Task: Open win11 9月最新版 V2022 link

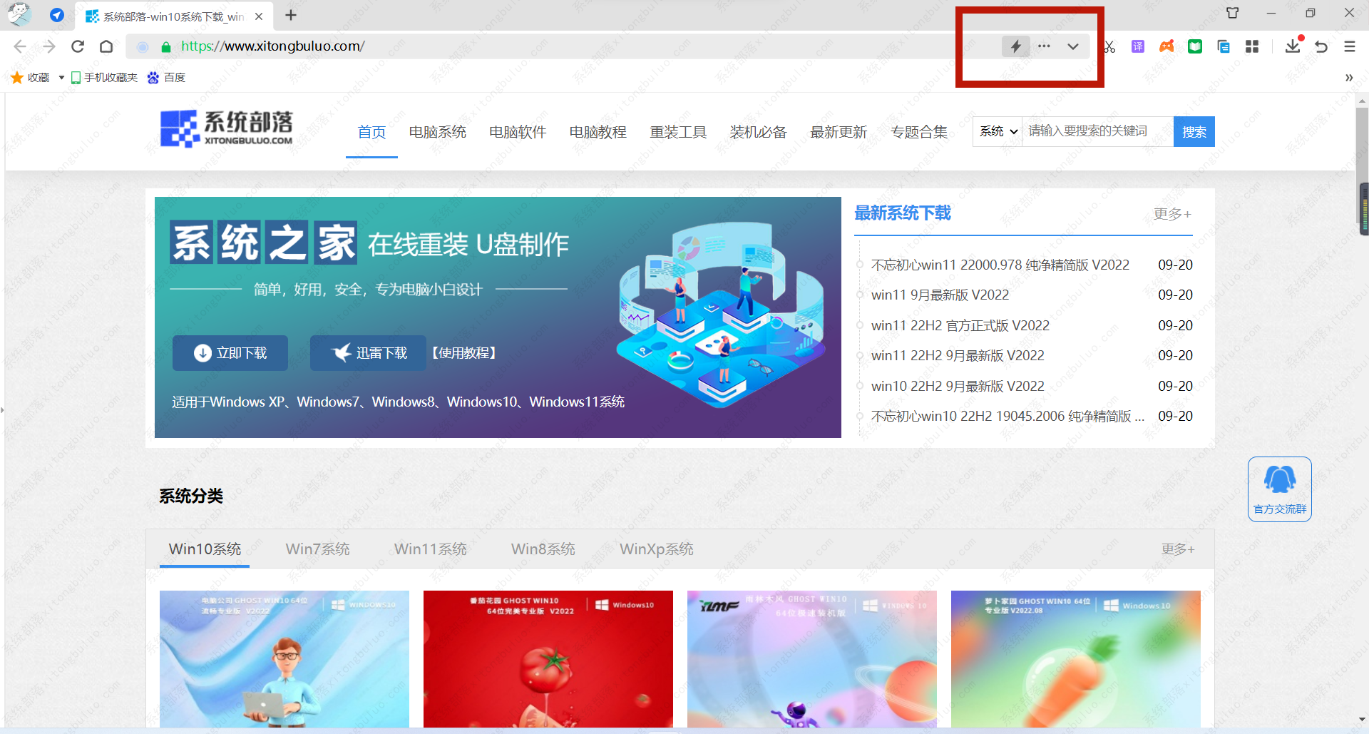Action: point(940,295)
